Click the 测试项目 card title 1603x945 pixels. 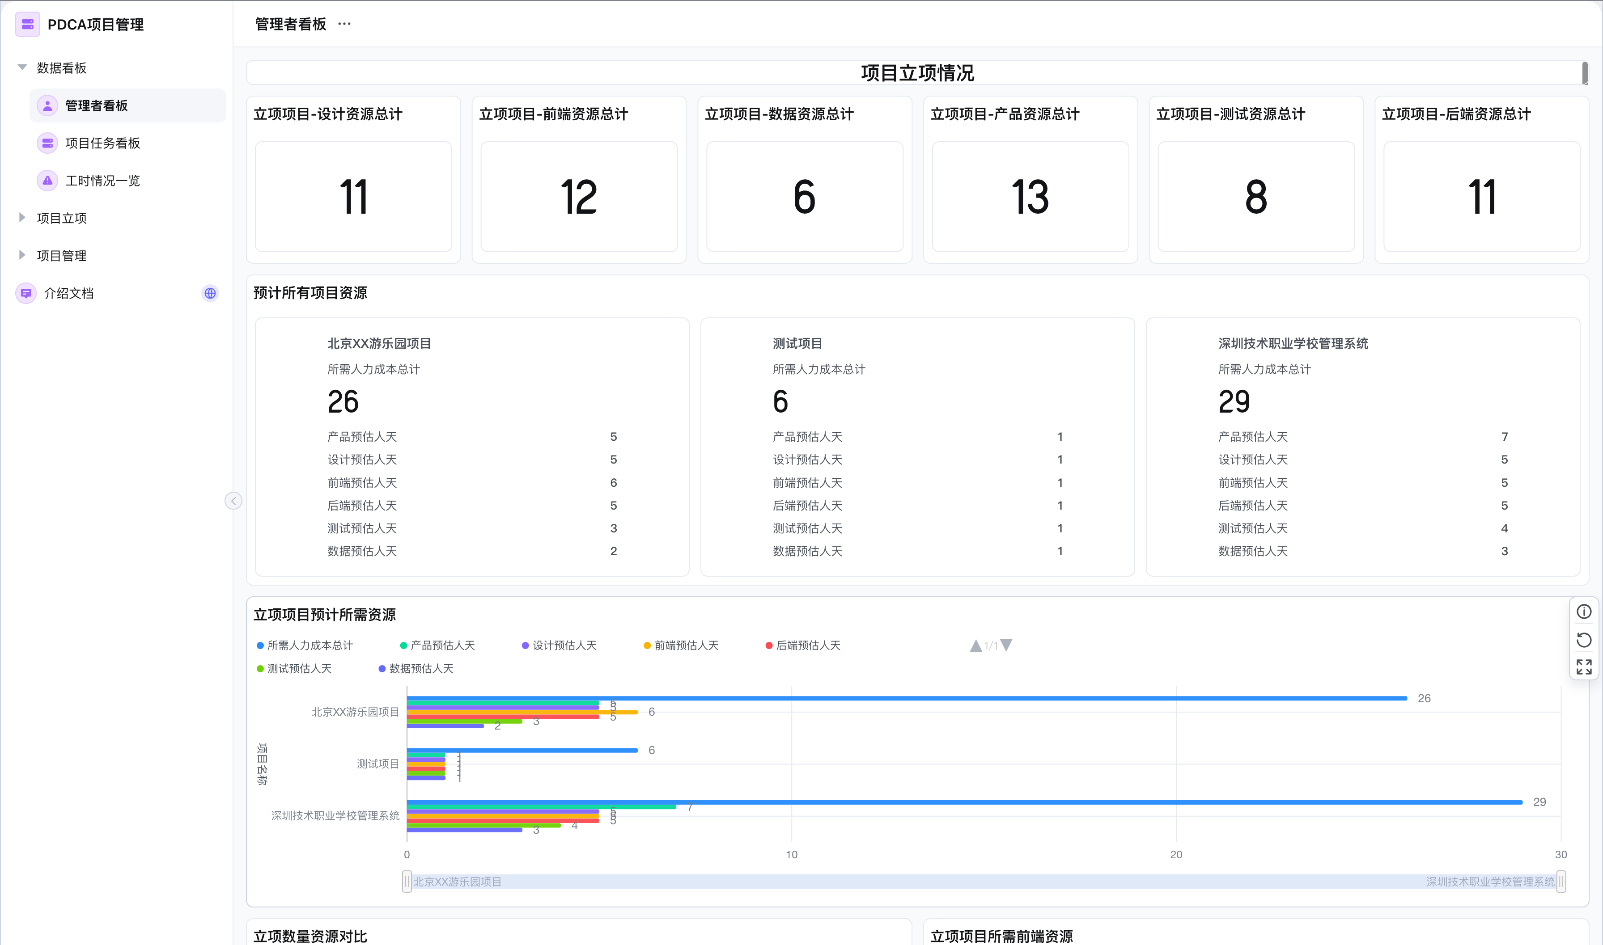[x=797, y=344]
